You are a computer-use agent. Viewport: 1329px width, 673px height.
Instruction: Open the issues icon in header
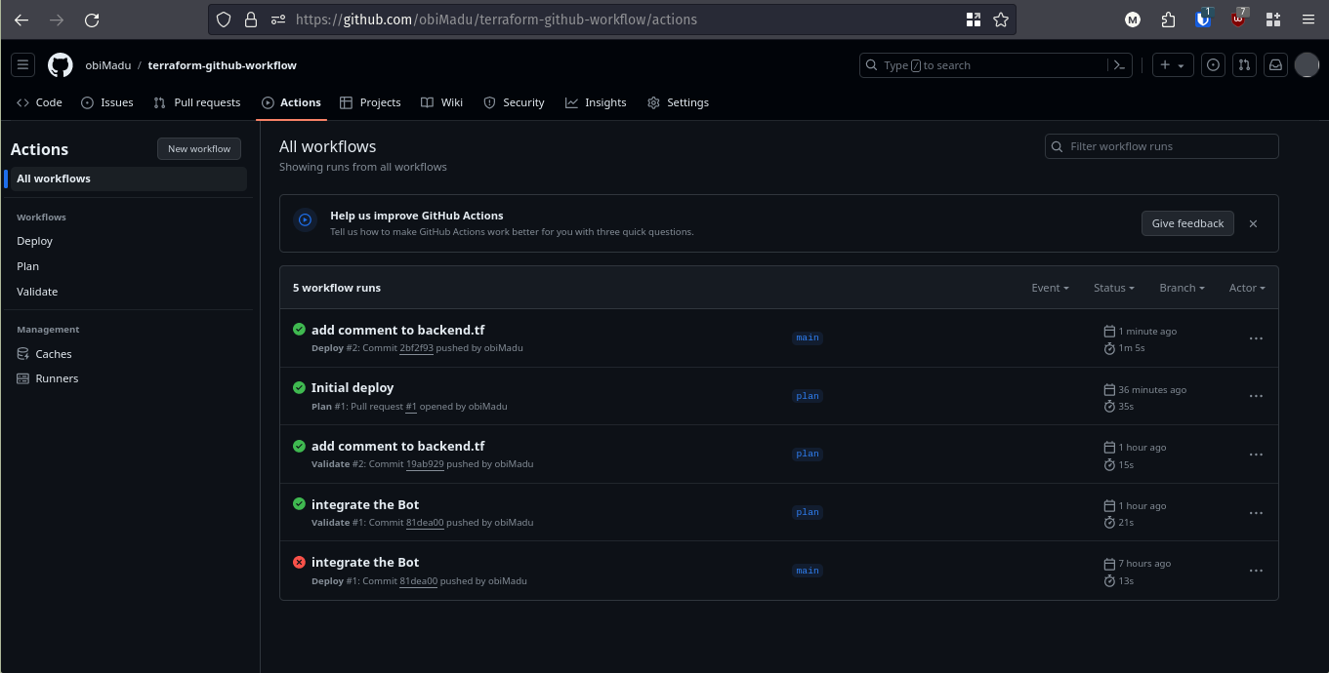pos(1213,65)
